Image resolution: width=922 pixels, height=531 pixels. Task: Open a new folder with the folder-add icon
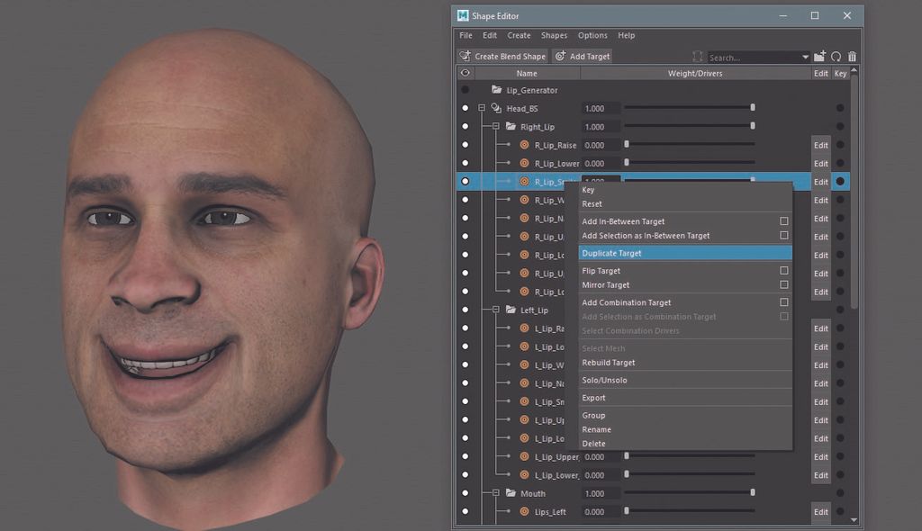point(818,56)
